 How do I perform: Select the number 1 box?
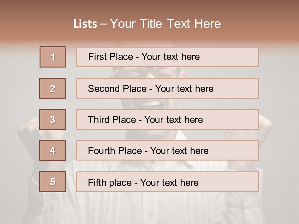pos(53,57)
